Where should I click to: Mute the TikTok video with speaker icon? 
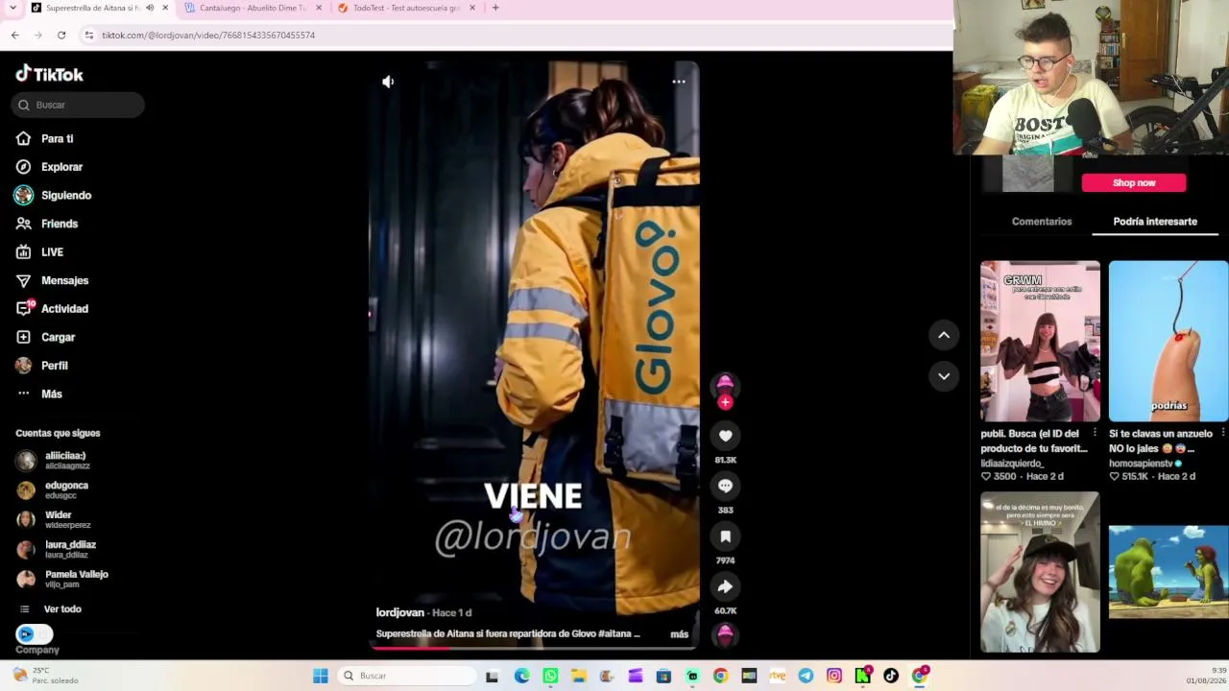388,82
